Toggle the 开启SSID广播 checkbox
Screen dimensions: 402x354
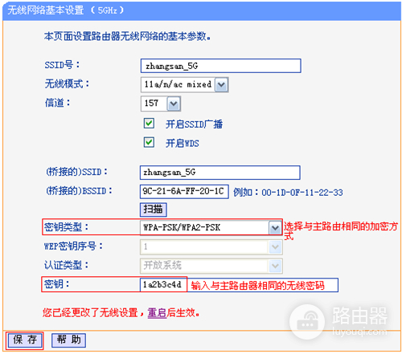[149, 124]
